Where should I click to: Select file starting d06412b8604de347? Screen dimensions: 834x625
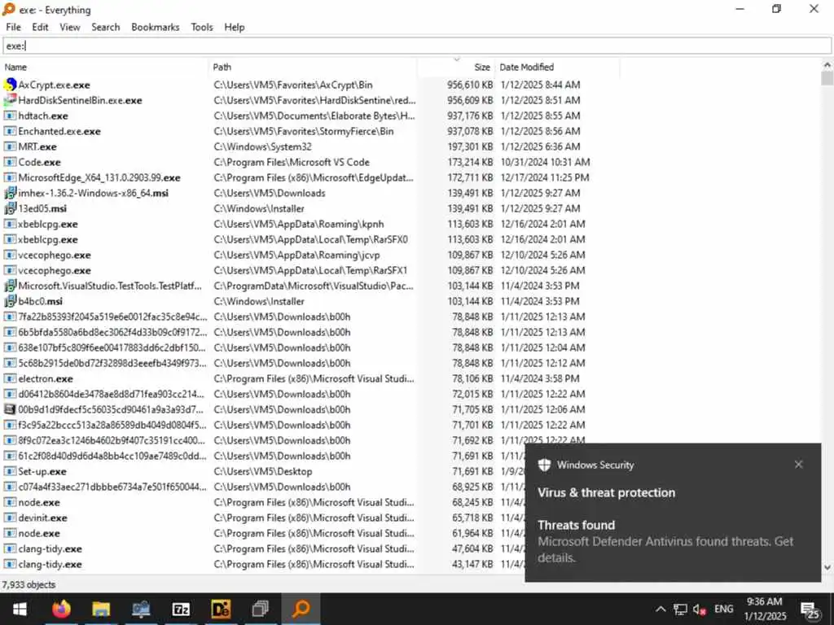tap(111, 394)
